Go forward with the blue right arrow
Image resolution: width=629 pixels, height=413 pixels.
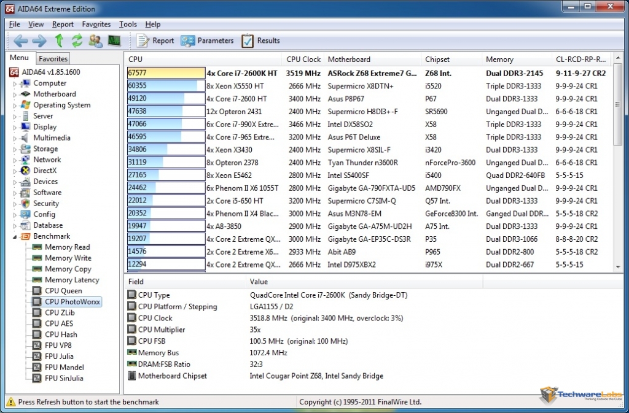pos(39,41)
